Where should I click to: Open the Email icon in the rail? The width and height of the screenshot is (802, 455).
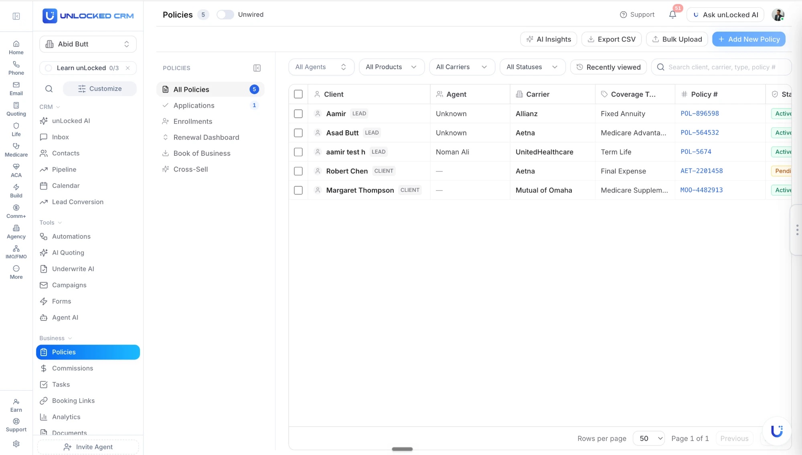click(x=16, y=88)
